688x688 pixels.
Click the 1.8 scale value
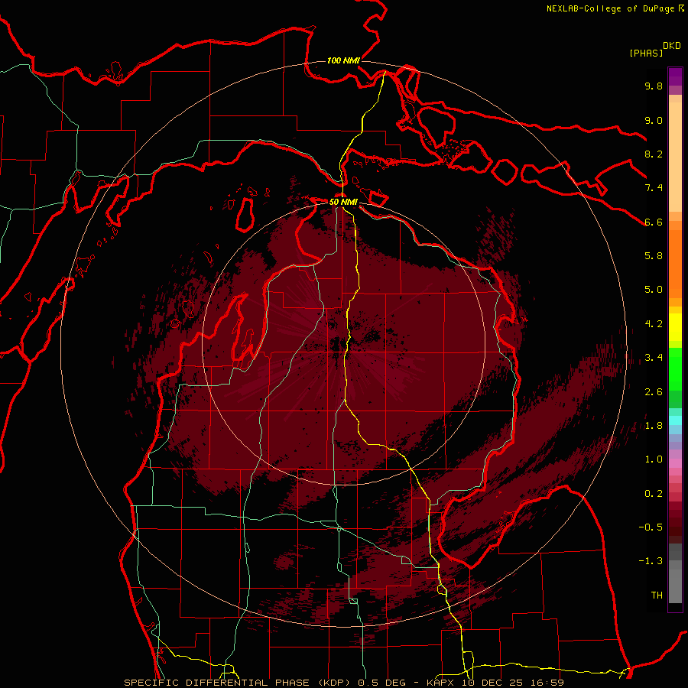654,426
